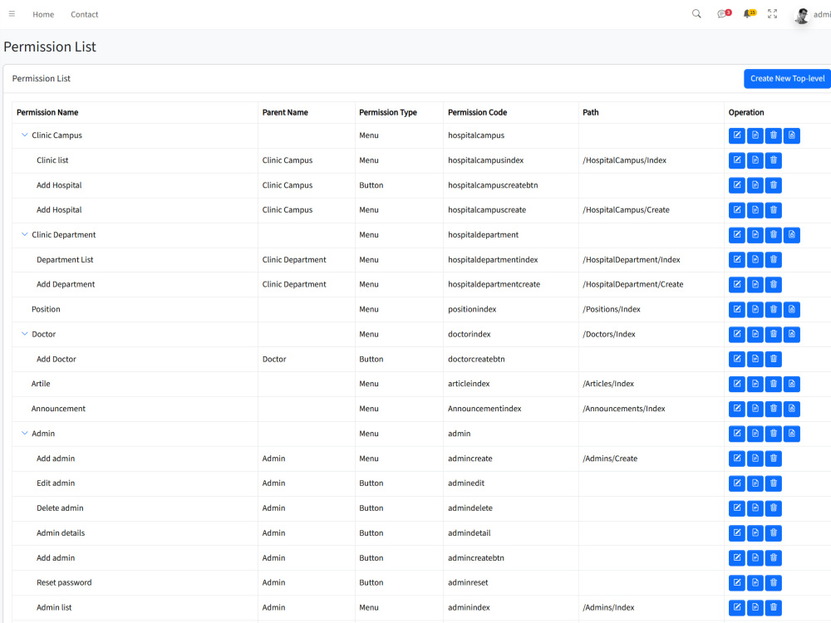
Task: Click document icon for admincreate row
Action: click(x=755, y=459)
